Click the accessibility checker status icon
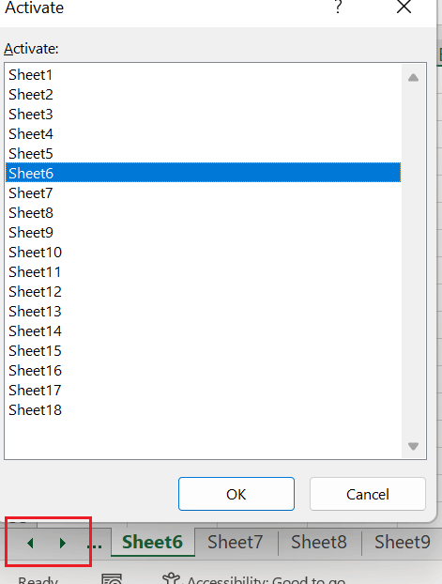Image resolution: width=442 pixels, height=584 pixels. pos(172,579)
